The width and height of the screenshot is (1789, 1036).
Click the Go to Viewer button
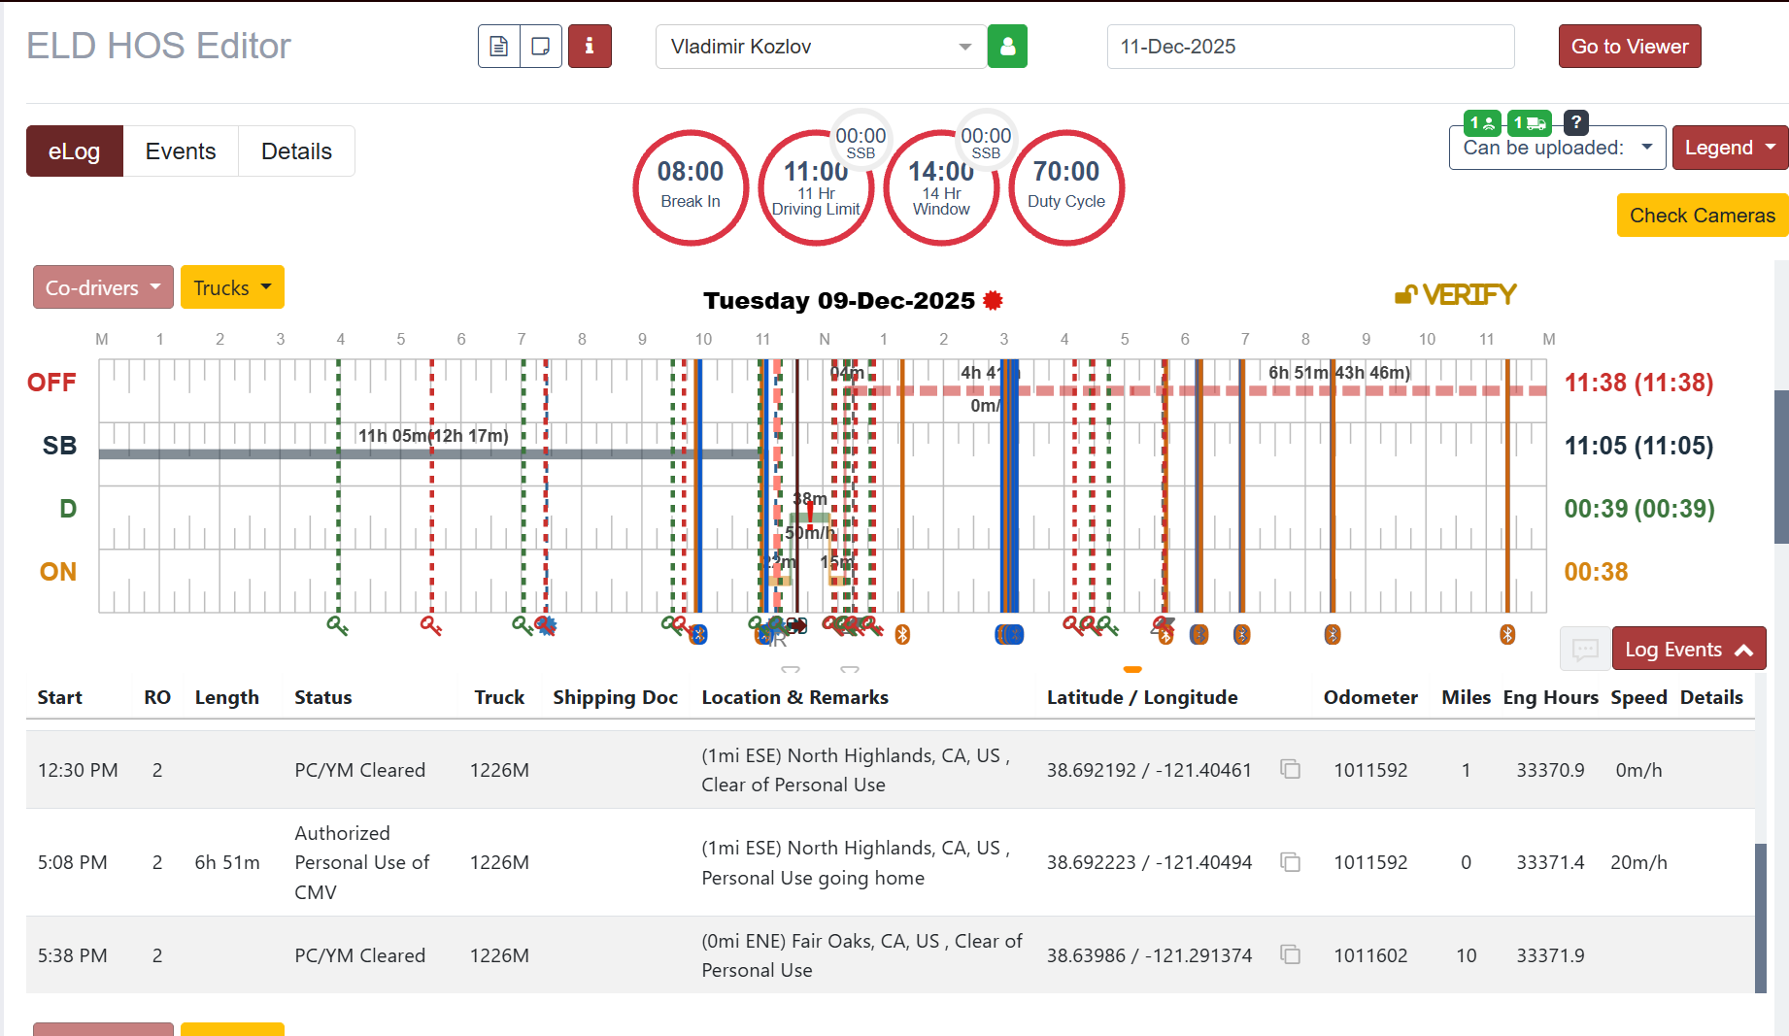(x=1630, y=47)
